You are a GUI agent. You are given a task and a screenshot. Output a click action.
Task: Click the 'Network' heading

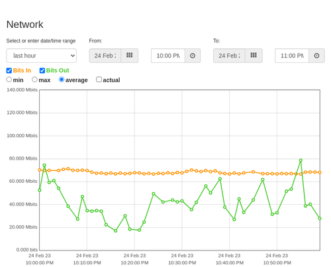(24, 25)
